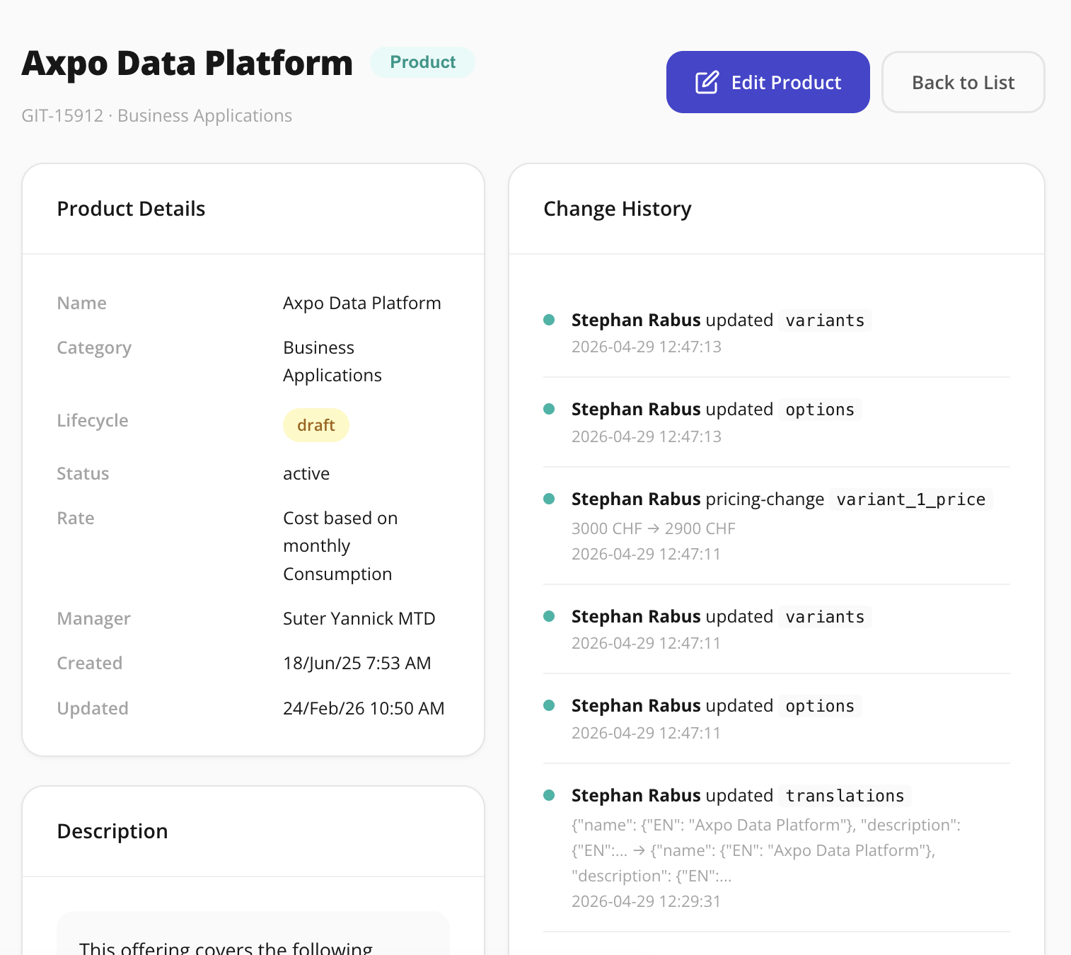
Task: Click the Lifecycle field label
Action: 93,420
